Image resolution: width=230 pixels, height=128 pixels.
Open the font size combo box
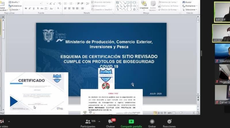click(45, 3)
